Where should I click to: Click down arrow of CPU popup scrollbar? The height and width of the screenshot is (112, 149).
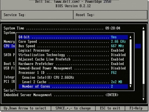[x=130, y=86]
